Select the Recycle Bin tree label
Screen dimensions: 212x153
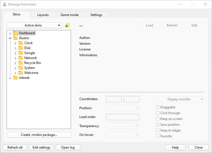32,63
